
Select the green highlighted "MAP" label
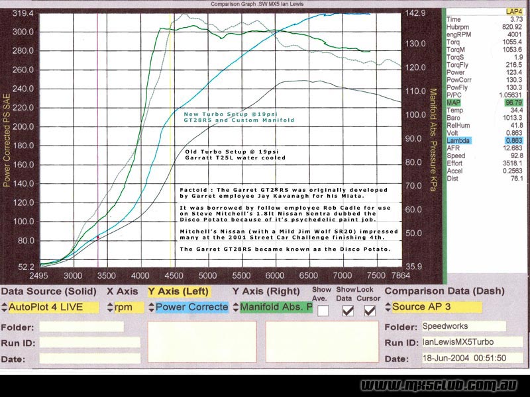pos(454,103)
